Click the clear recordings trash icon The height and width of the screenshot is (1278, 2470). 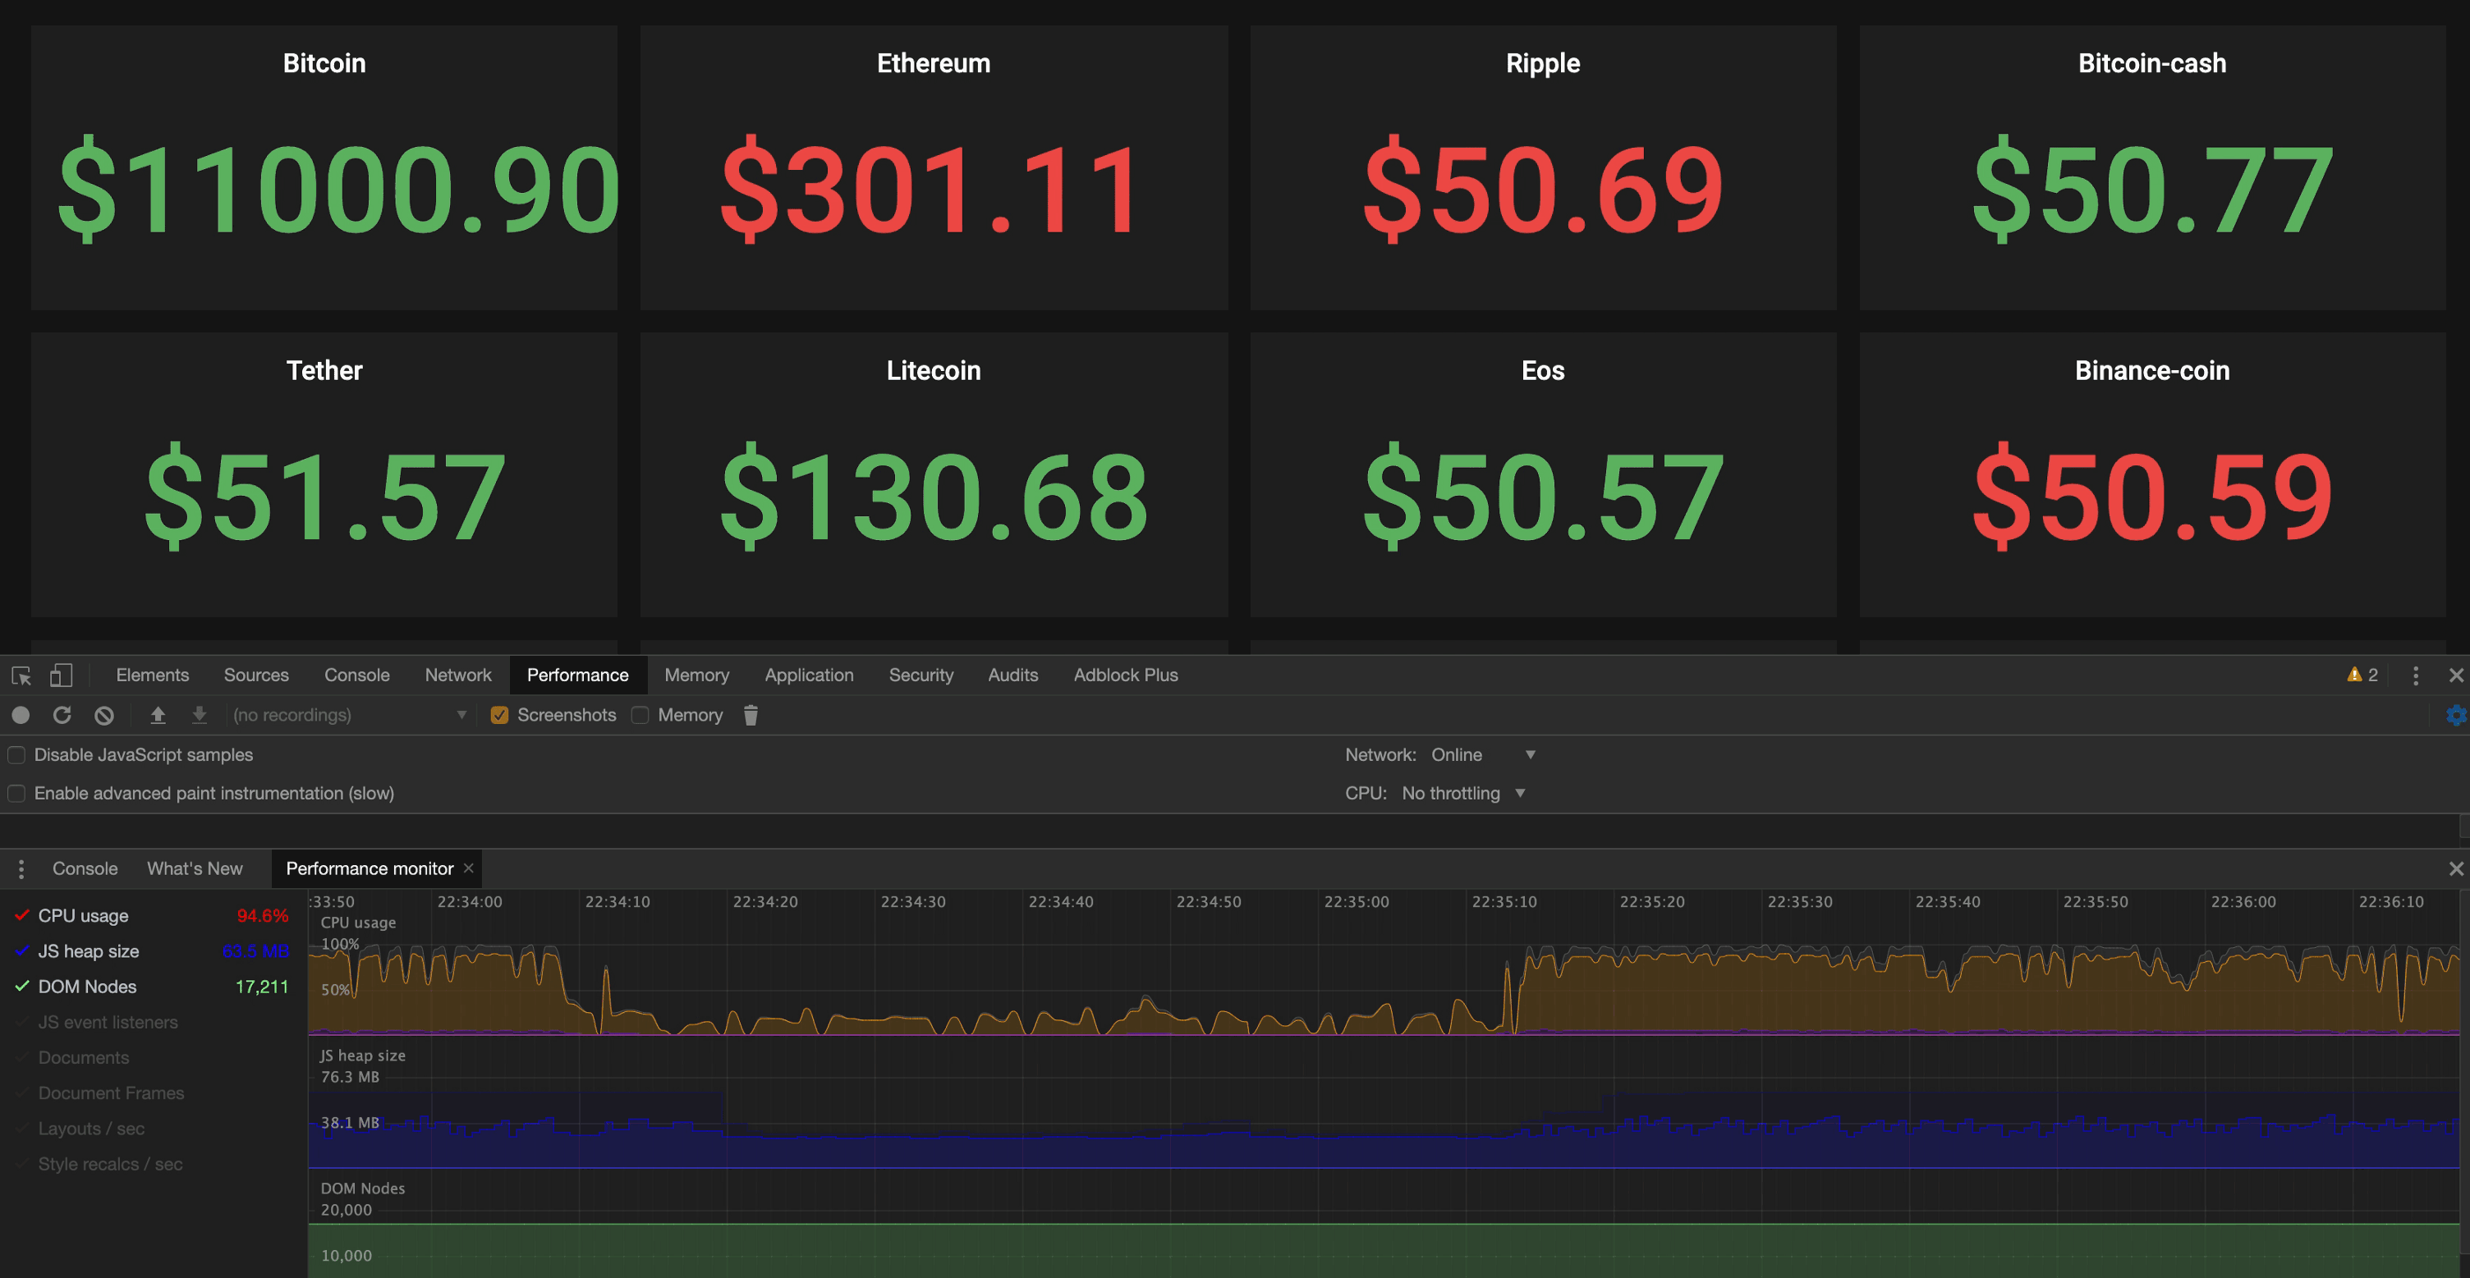(750, 714)
